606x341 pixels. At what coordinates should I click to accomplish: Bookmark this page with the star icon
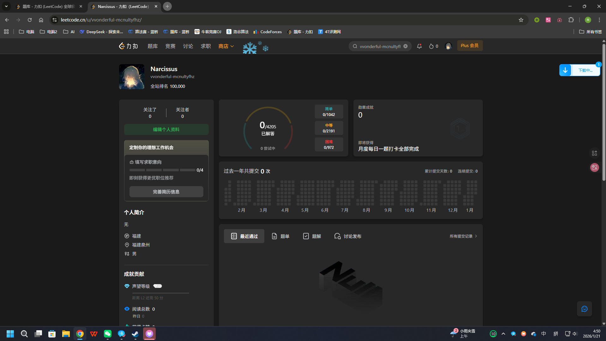[x=521, y=20]
